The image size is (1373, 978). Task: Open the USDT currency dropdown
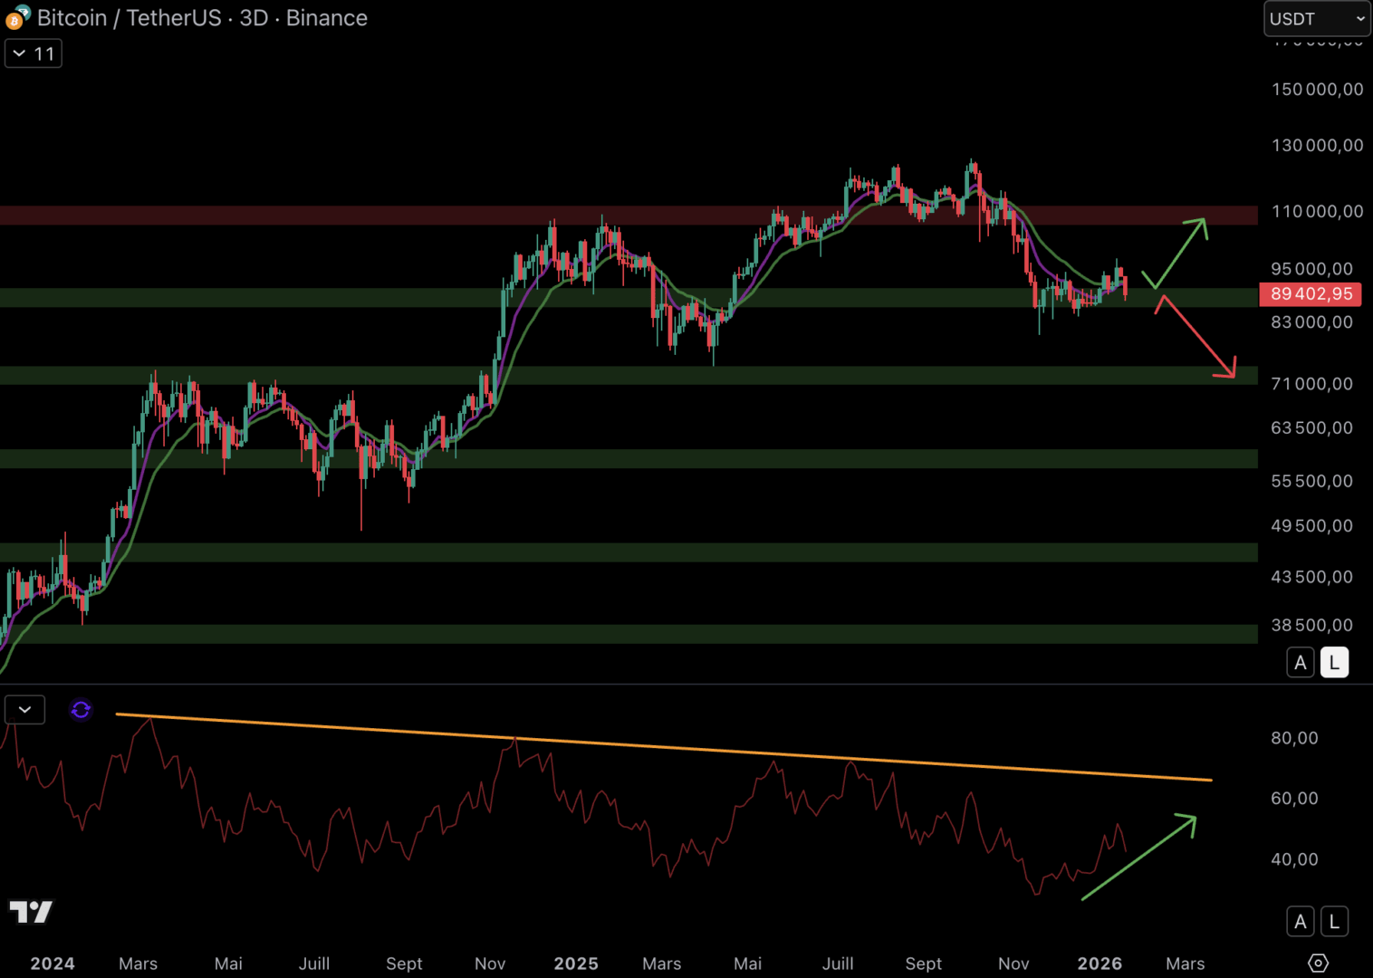[1316, 19]
